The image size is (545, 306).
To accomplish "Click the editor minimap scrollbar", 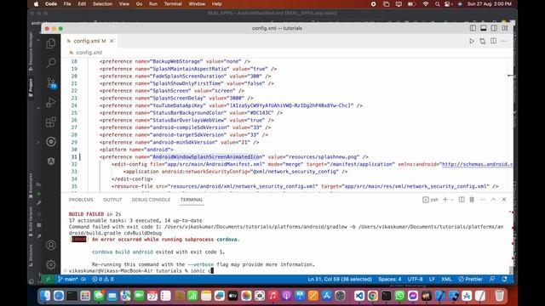I will point(511,125).
